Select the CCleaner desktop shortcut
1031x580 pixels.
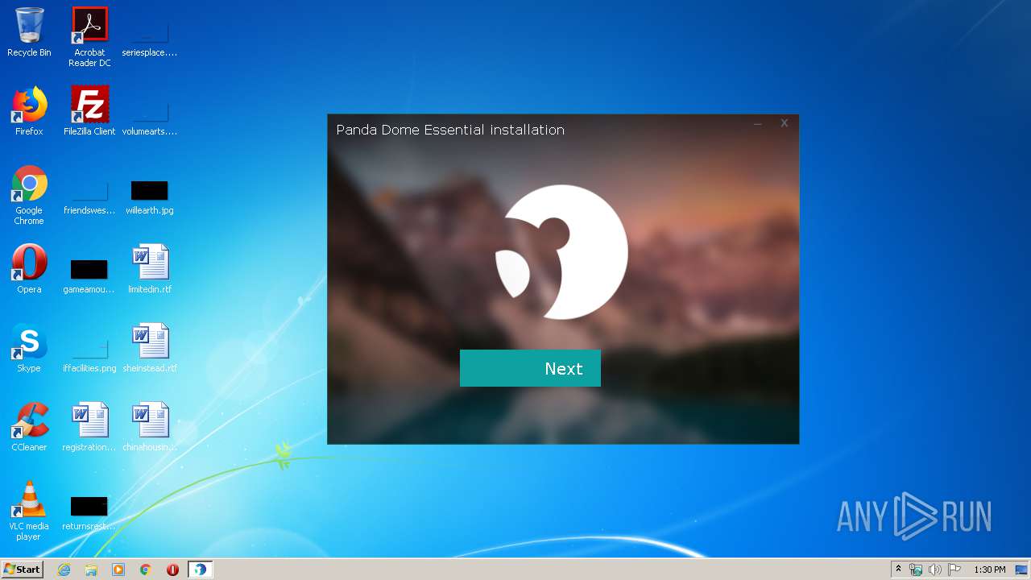[29, 427]
